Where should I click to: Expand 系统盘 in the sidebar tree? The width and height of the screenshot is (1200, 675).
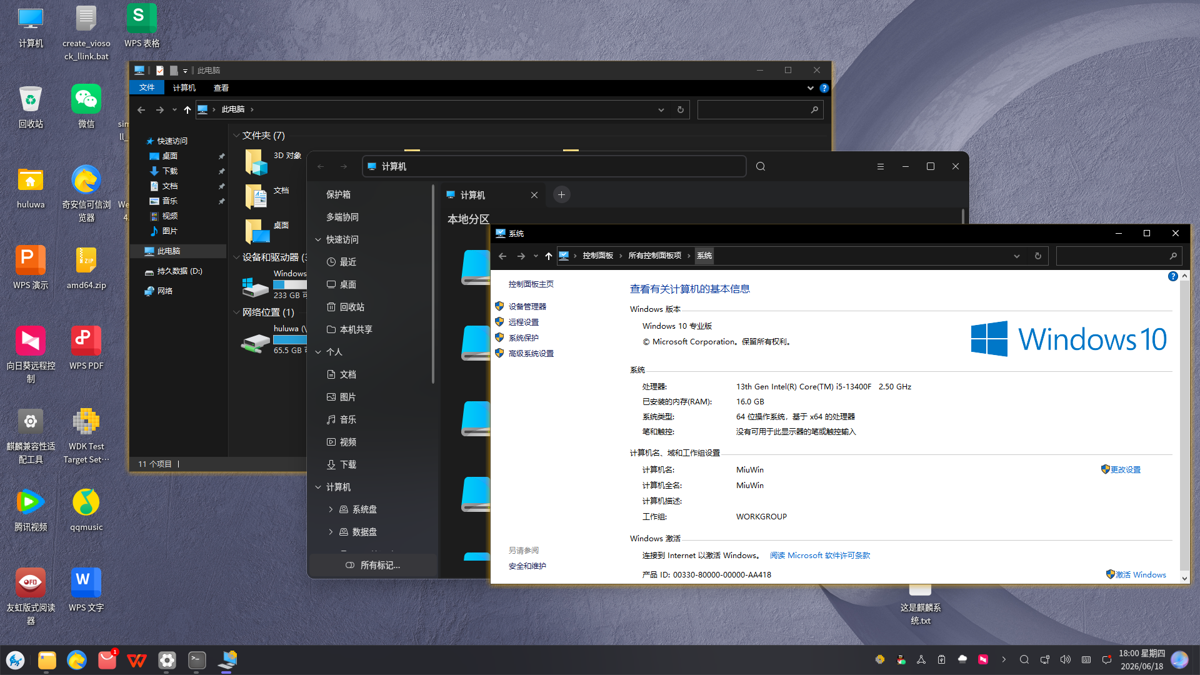click(331, 509)
